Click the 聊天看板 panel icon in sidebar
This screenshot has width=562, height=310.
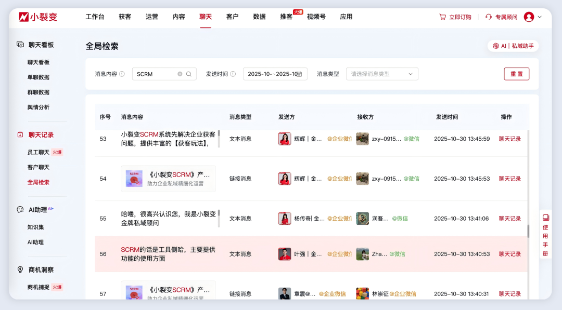click(x=19, y=45)
